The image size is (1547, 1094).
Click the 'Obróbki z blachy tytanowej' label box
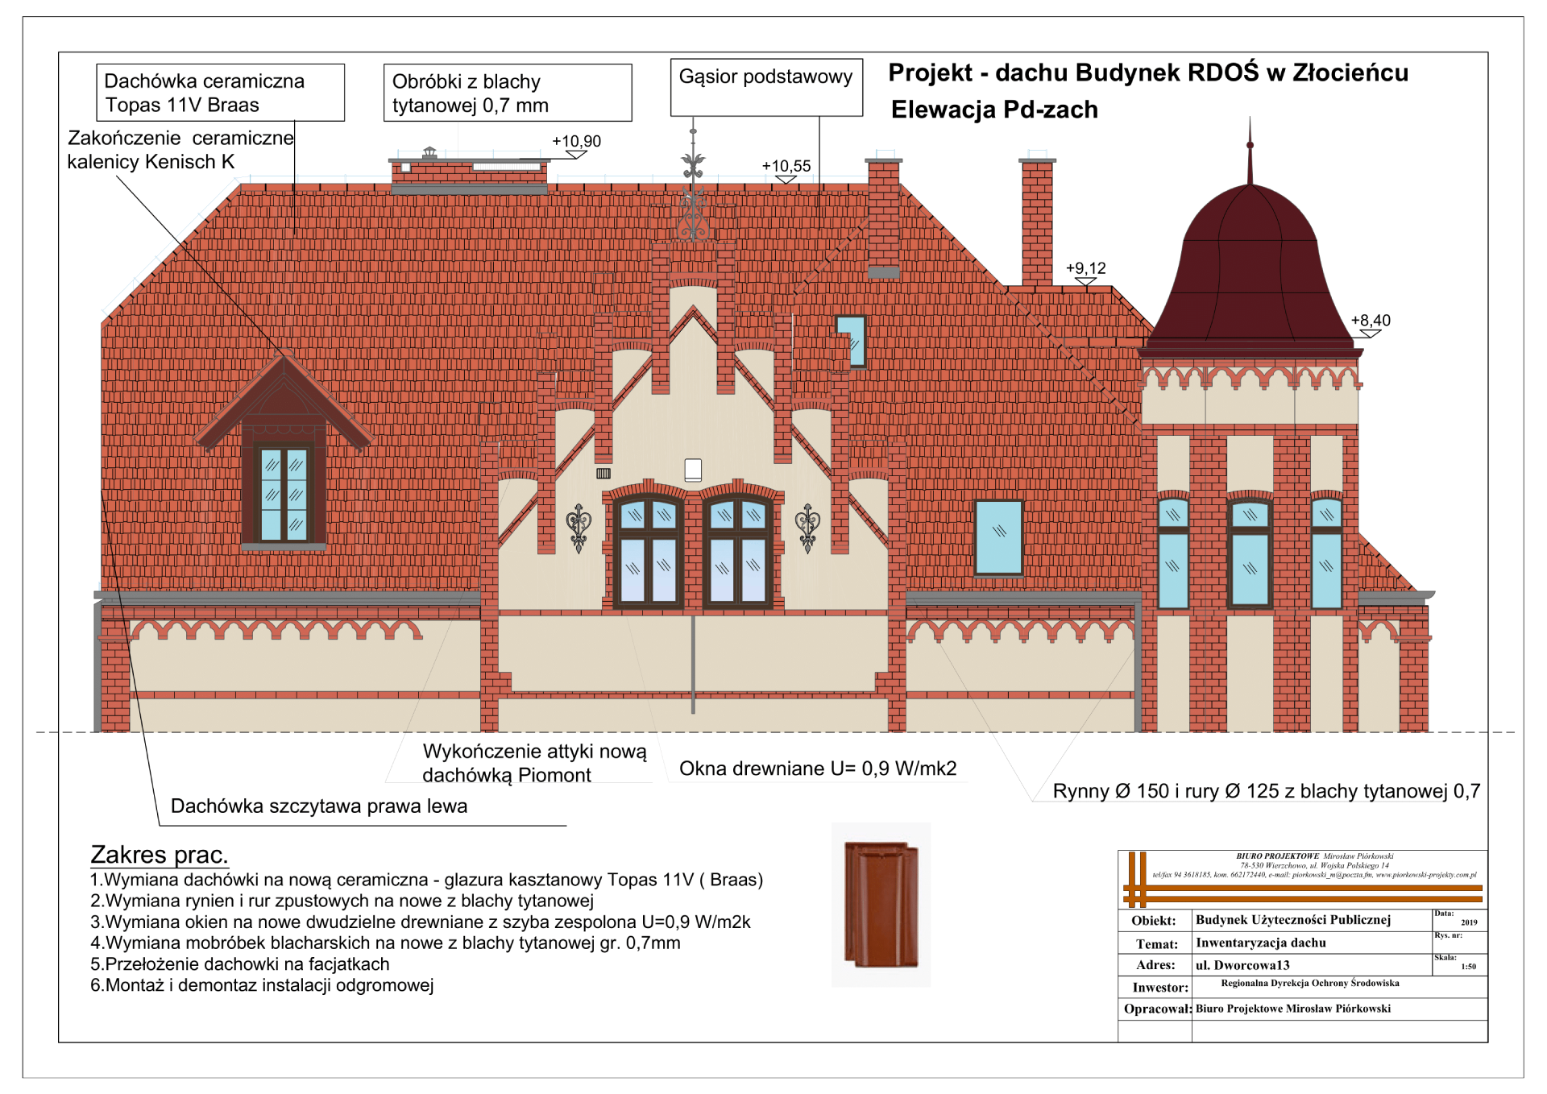tap(507, 93)
